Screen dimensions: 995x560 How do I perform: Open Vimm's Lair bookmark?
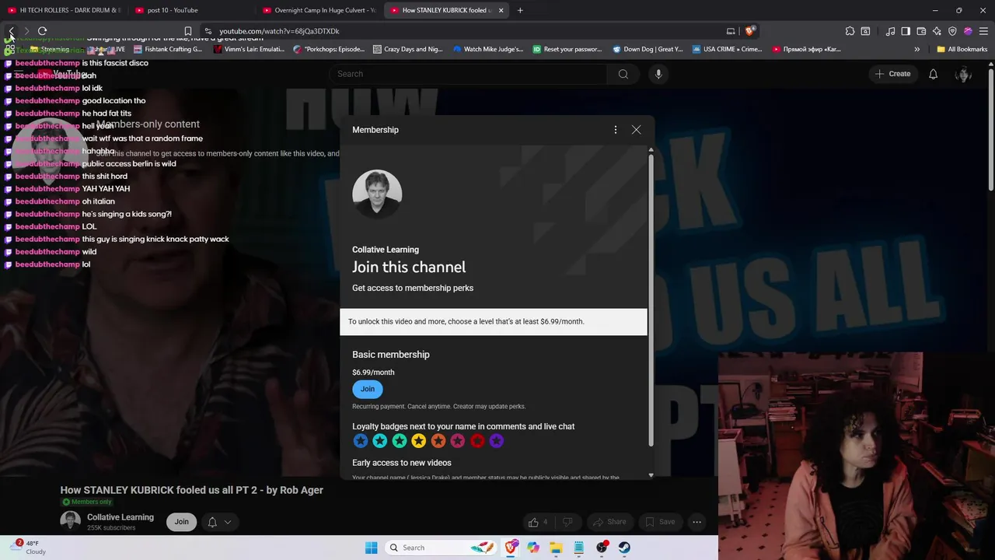pyautogui.click(x=249, y=49)
